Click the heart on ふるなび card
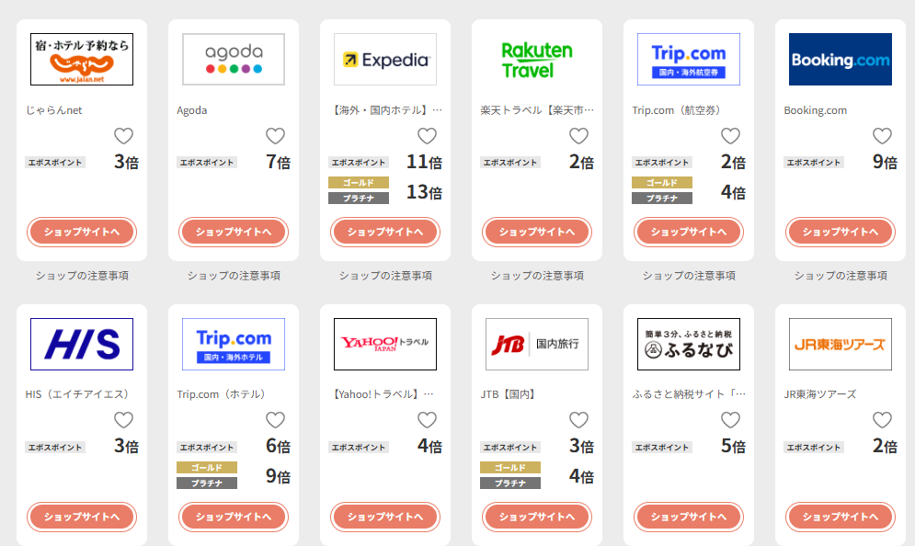Viewport: 915px width, 546px height. click(x=730, y=420)
